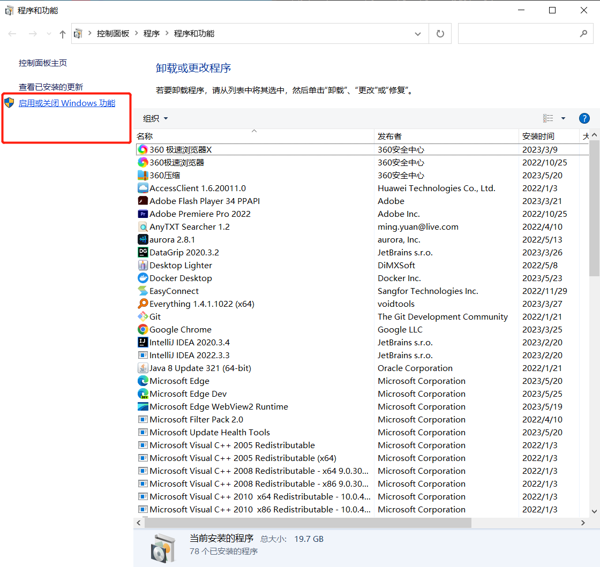Screen dimensions: 600x567
Task: Open the view options dropdown arrow
Action: pos(563,118)
